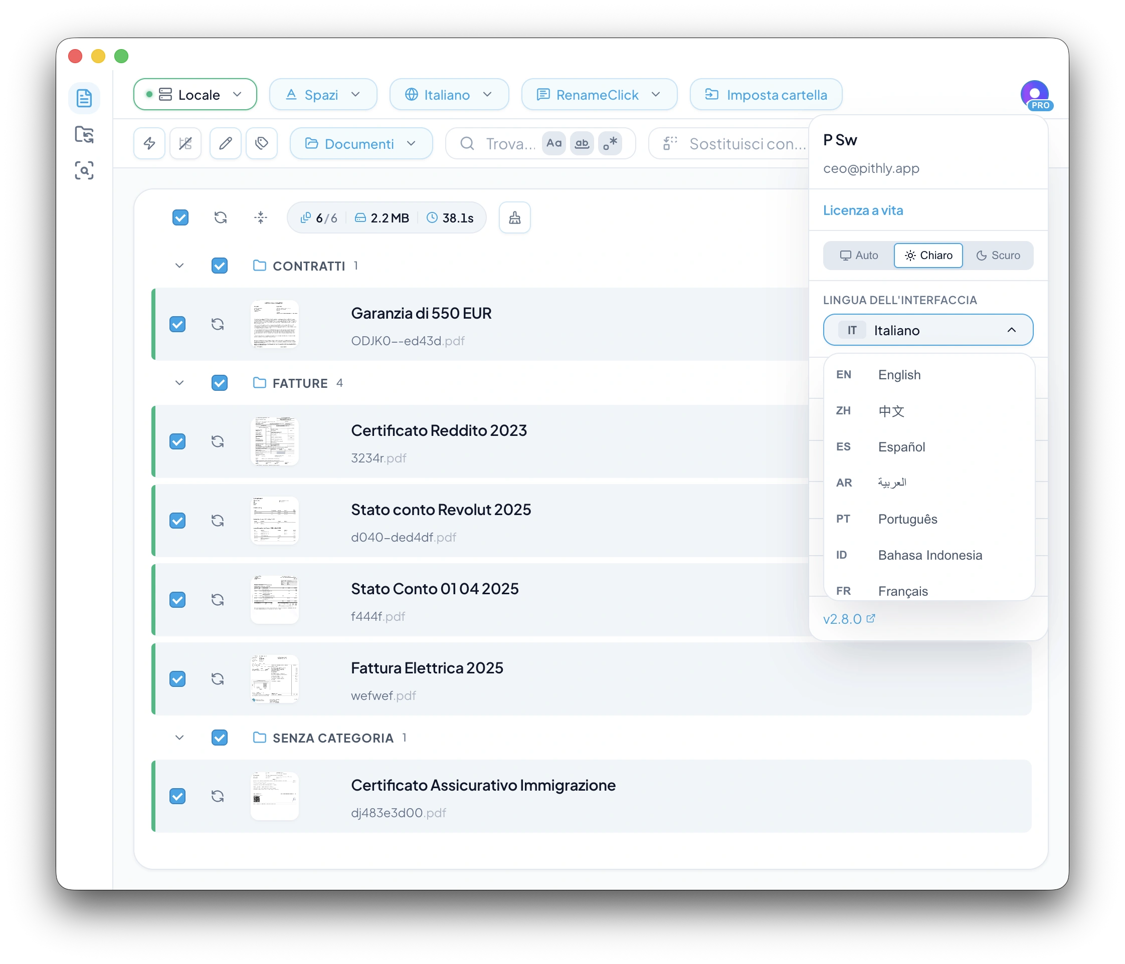
Task: Uncheck the FATTURE folder checkbox
Action: [x=220, y=383]
